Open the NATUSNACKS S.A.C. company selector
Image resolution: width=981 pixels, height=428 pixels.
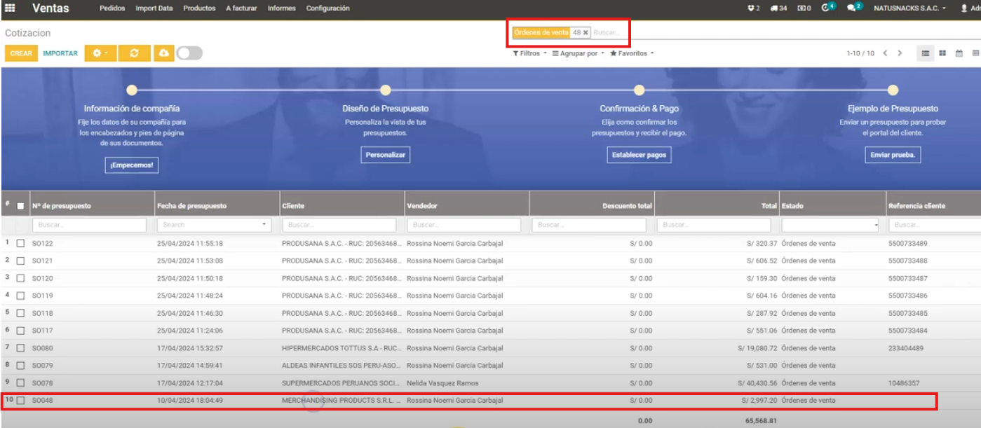[x=909, y=8]
